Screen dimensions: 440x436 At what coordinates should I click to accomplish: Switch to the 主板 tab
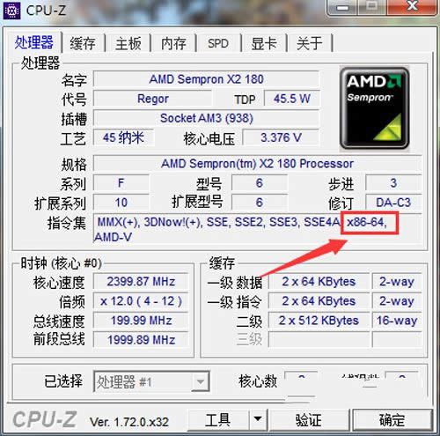128,43
